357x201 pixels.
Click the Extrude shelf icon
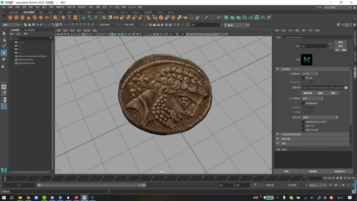coord(149,17)
